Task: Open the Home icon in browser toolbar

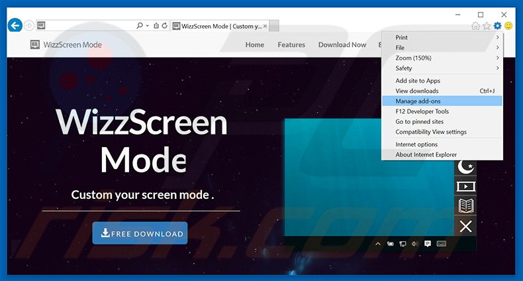Action: 475,26
